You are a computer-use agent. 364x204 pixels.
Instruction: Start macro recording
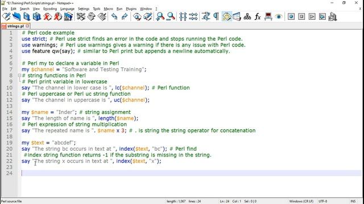tap(291, 16)
